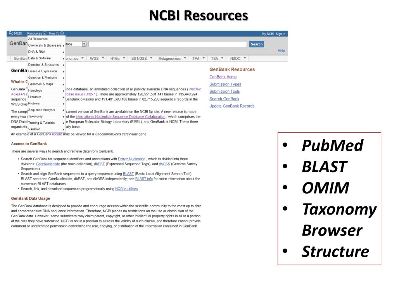
Task: Expand Chemicals & Bioassays submenu
Action: tap(47, 45)
